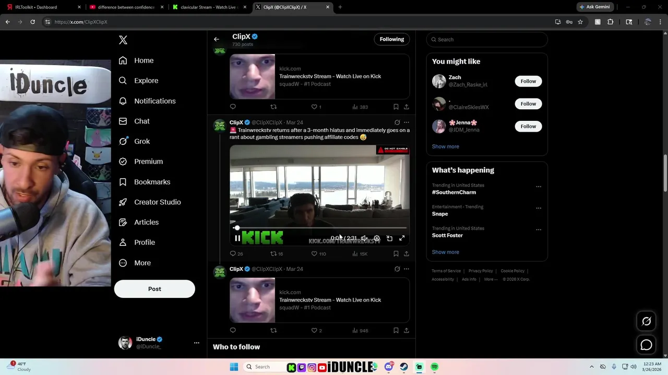Open Spotify from the taskbar
Screen dimensions: 668x375
click(435, 367)
